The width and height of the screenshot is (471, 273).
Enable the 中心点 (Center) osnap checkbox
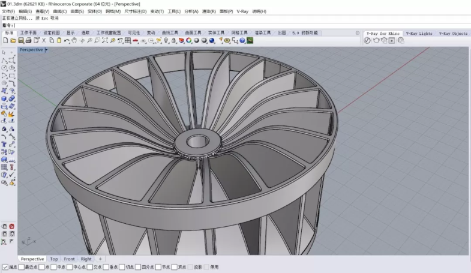[70, 267]
